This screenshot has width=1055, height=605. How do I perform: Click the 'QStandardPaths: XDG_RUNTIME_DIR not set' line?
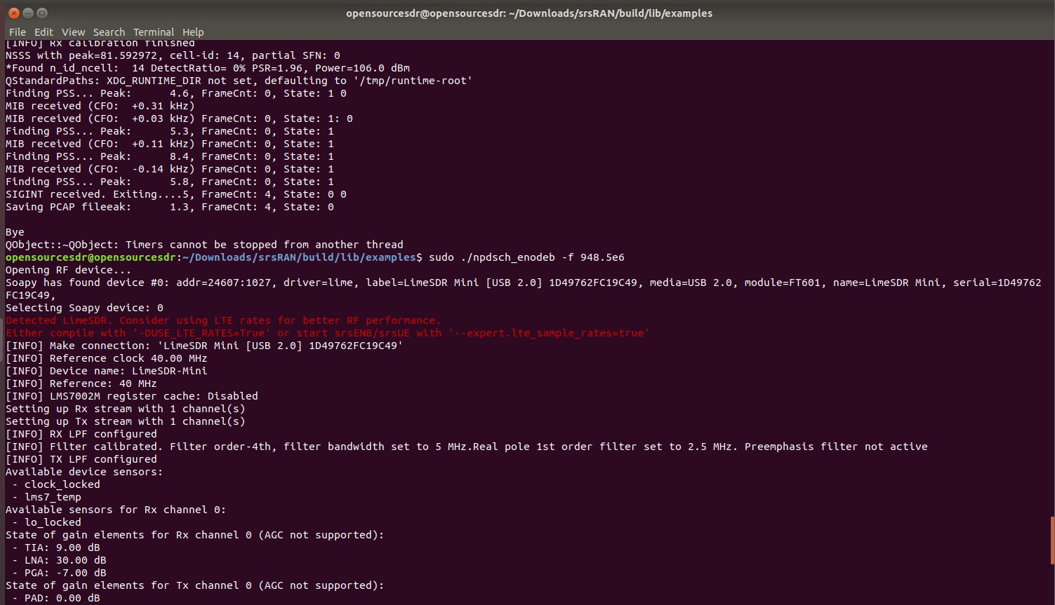(239, 81)
